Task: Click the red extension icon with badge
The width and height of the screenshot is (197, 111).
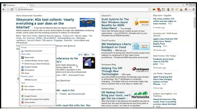Action: click(159, 10)
